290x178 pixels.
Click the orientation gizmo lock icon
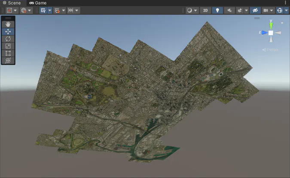[x=282, y=23]
